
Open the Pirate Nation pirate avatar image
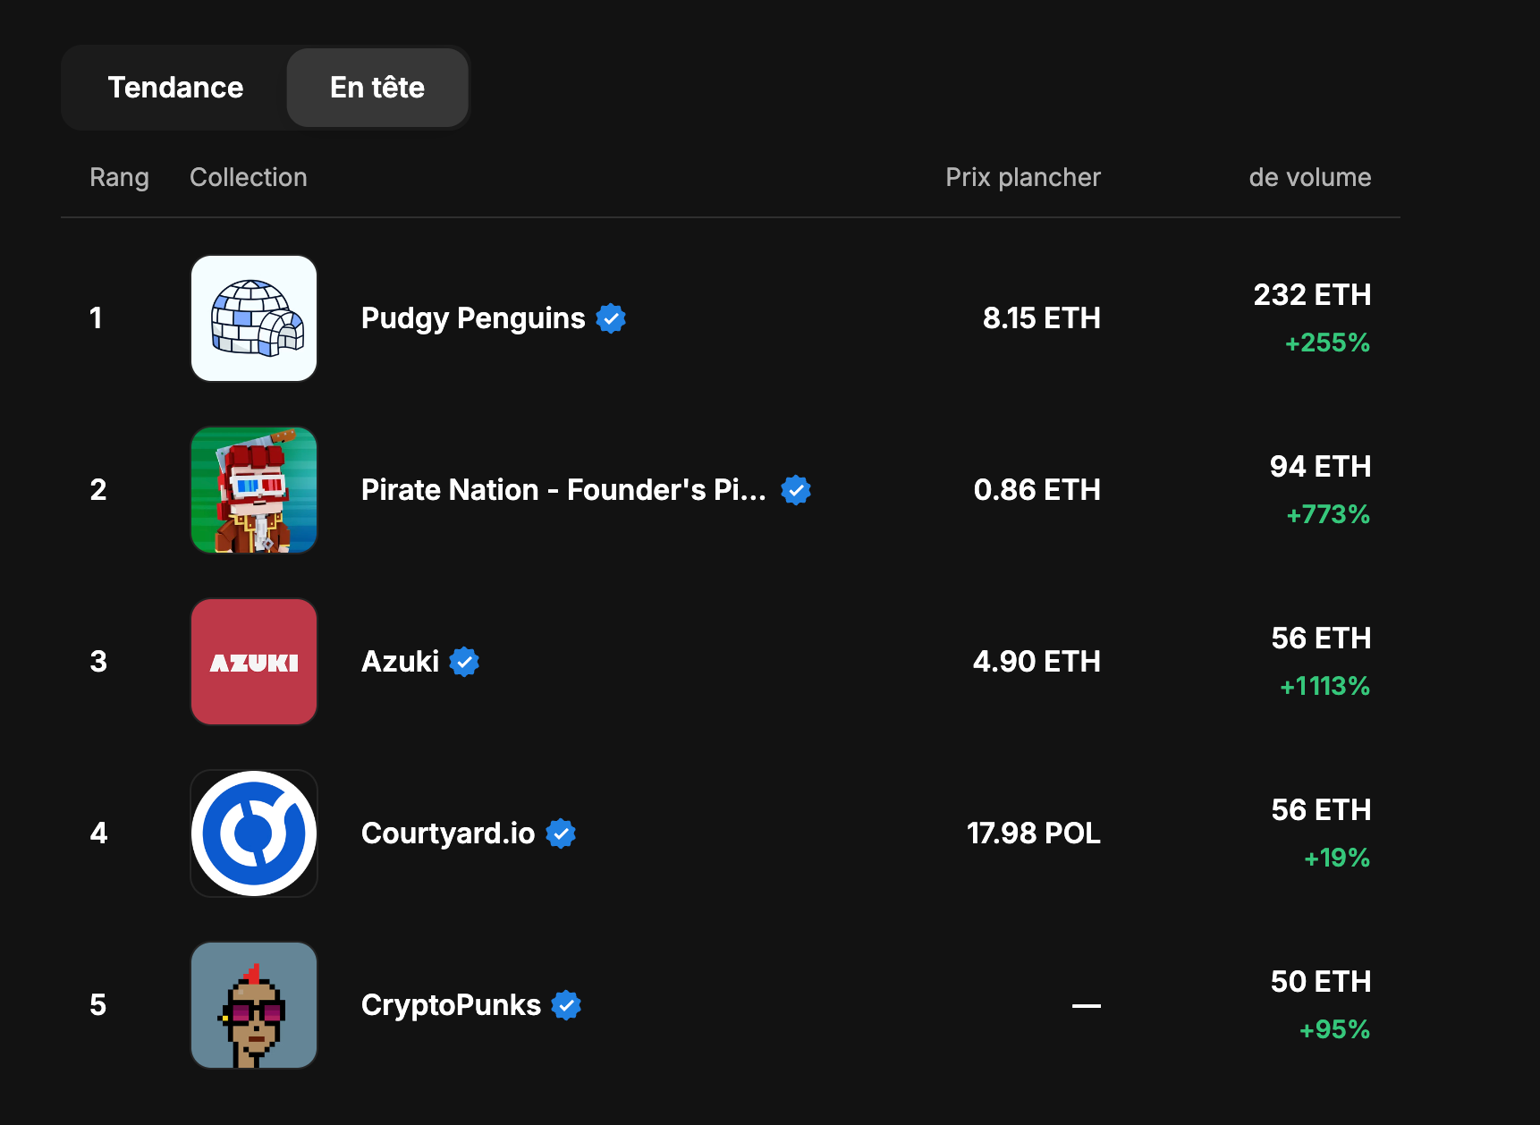254,490
